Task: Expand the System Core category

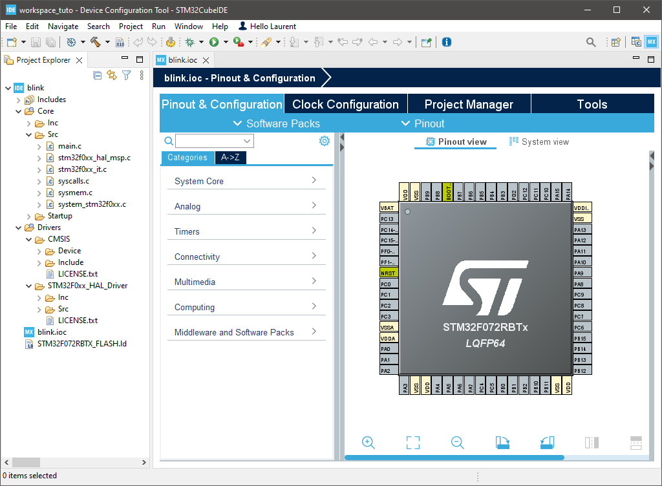Action: click(246, 180)
